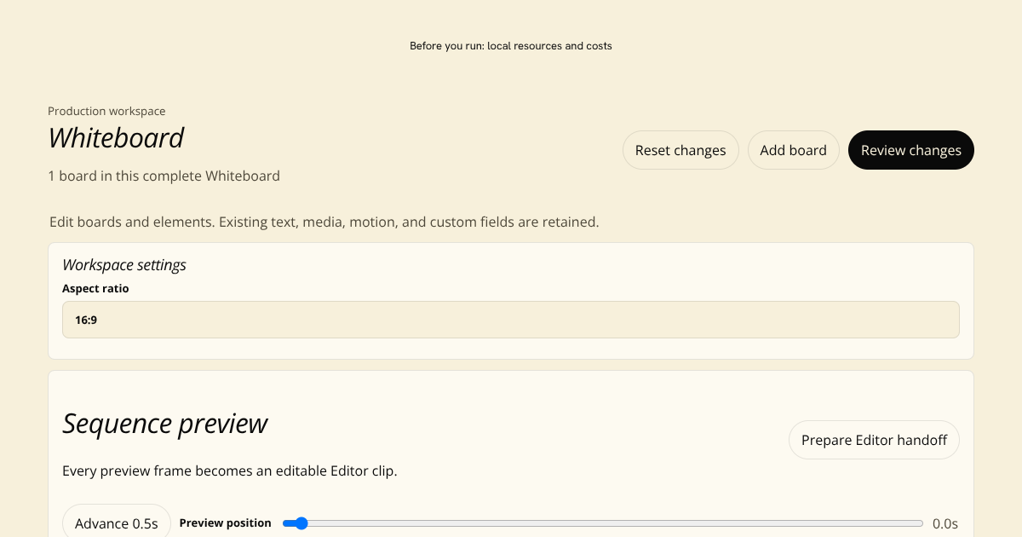Click the 0.0s preview position value
1022x537 pixels.
(945, 523)
